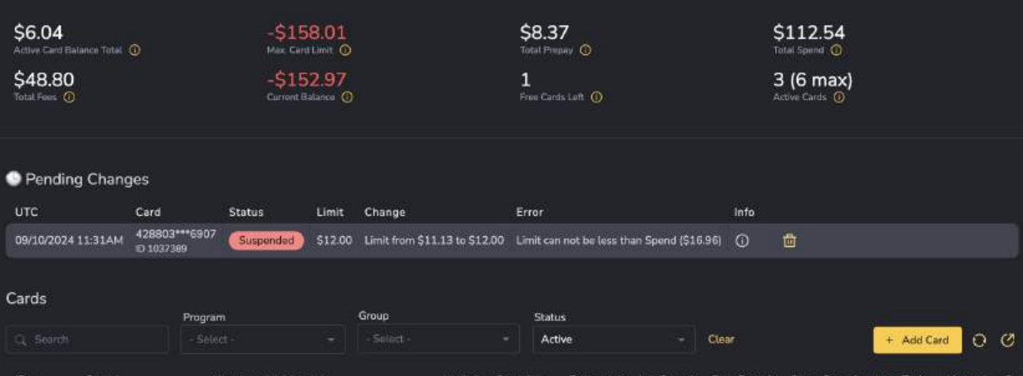Open info for the pending change row
Screen dimensions: 1023x376
click(743, 240)
